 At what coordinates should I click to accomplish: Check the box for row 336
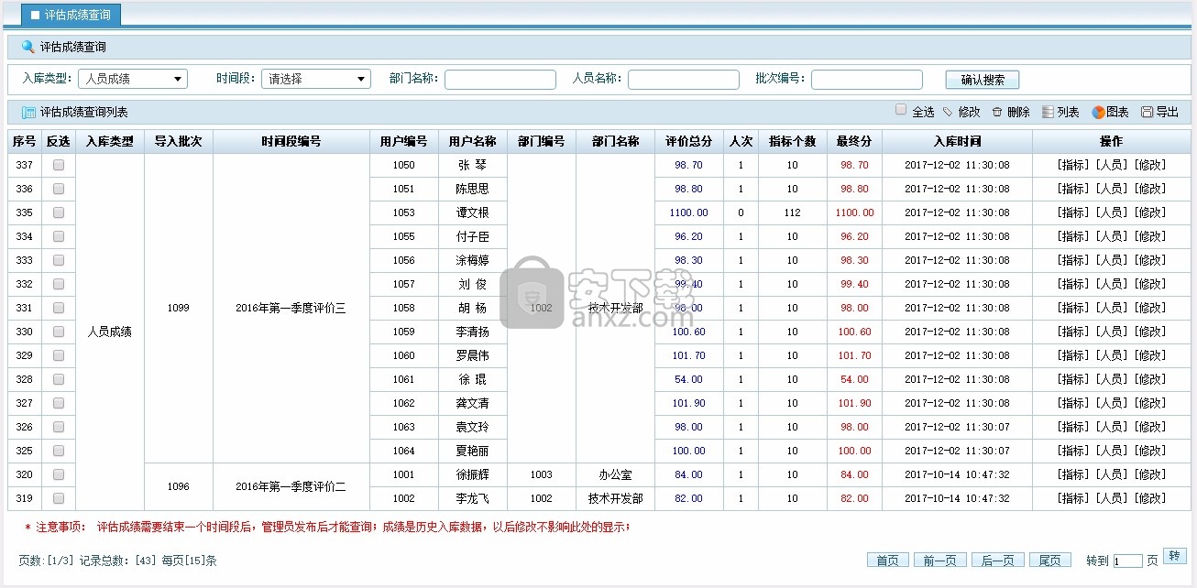(x=59, y=189)
